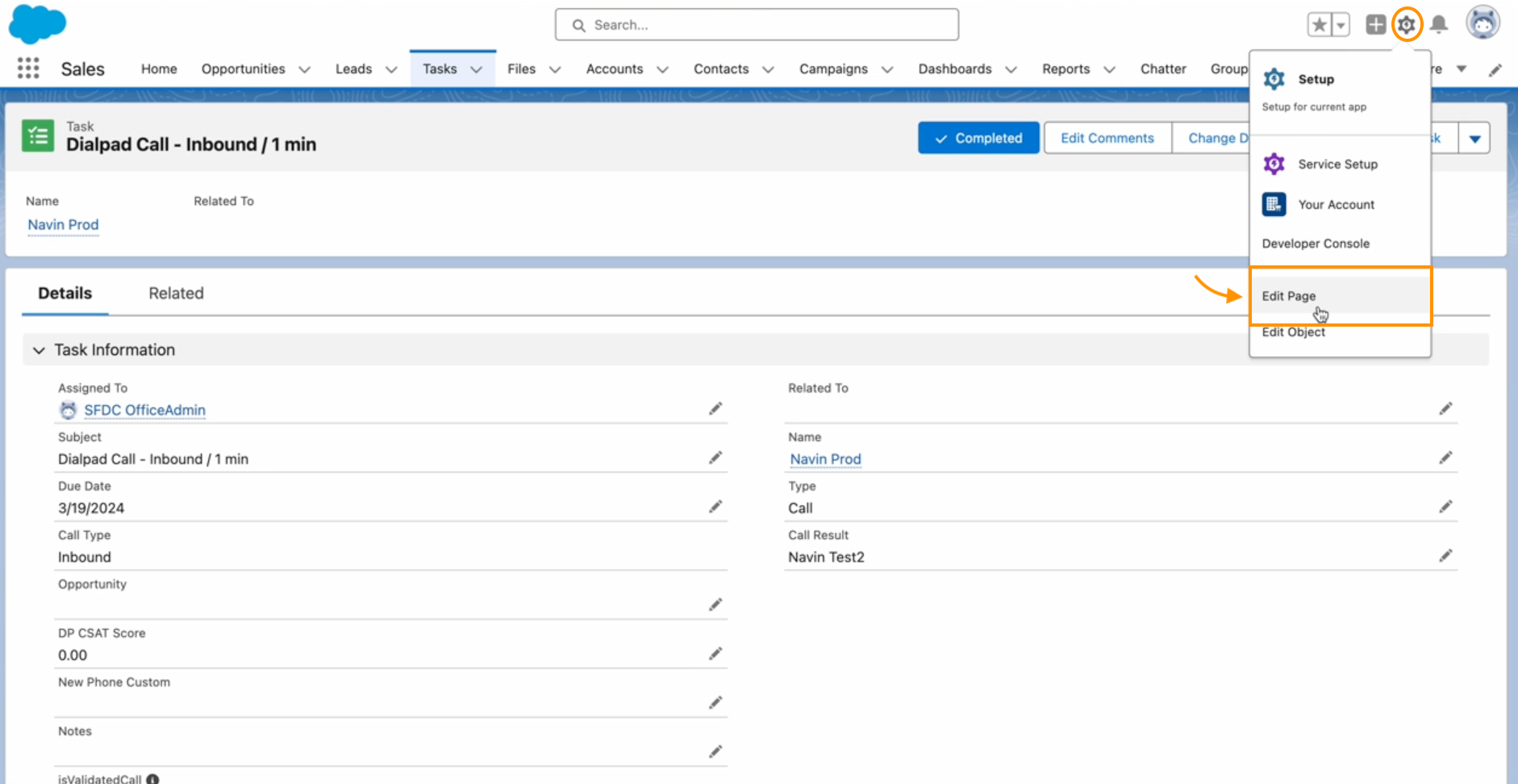This screenshot has height=784, width=1518.
Task: Choose Edit Page from setup menu
Action: coord(1340,296)
